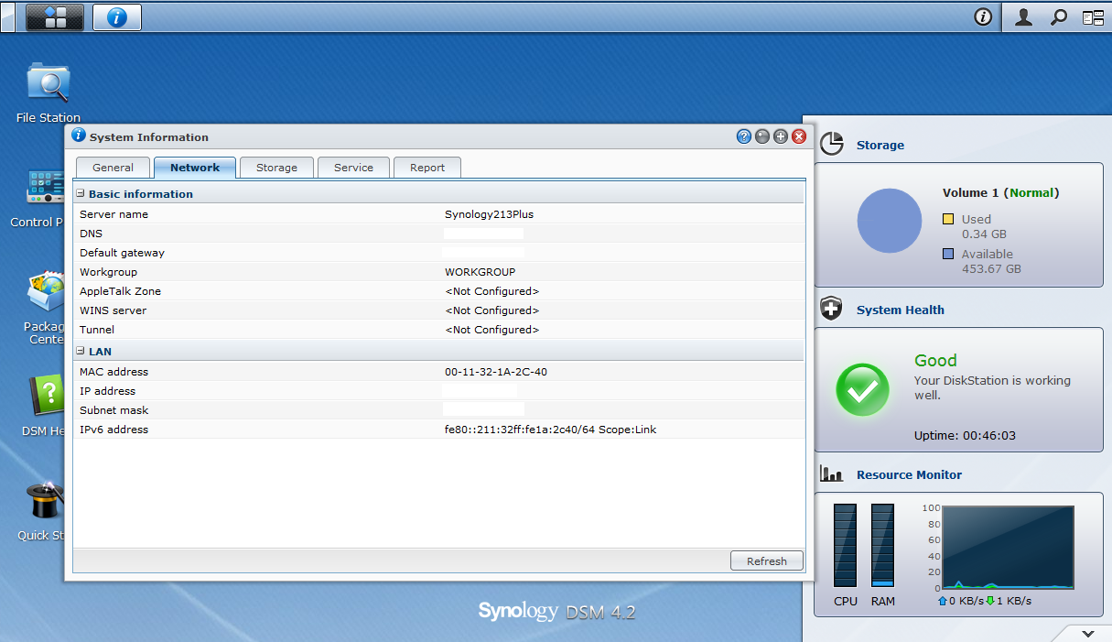Switch to the General tab

point(113,168)
